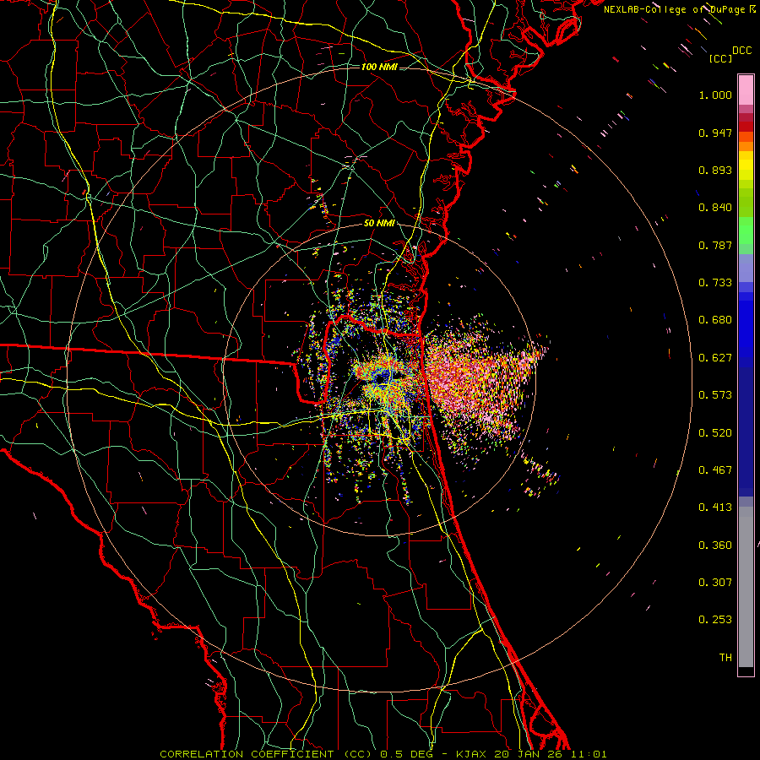Click the 1.000 value on the color scale
Viewport: 760px width, 760px height.
point(715,95)
